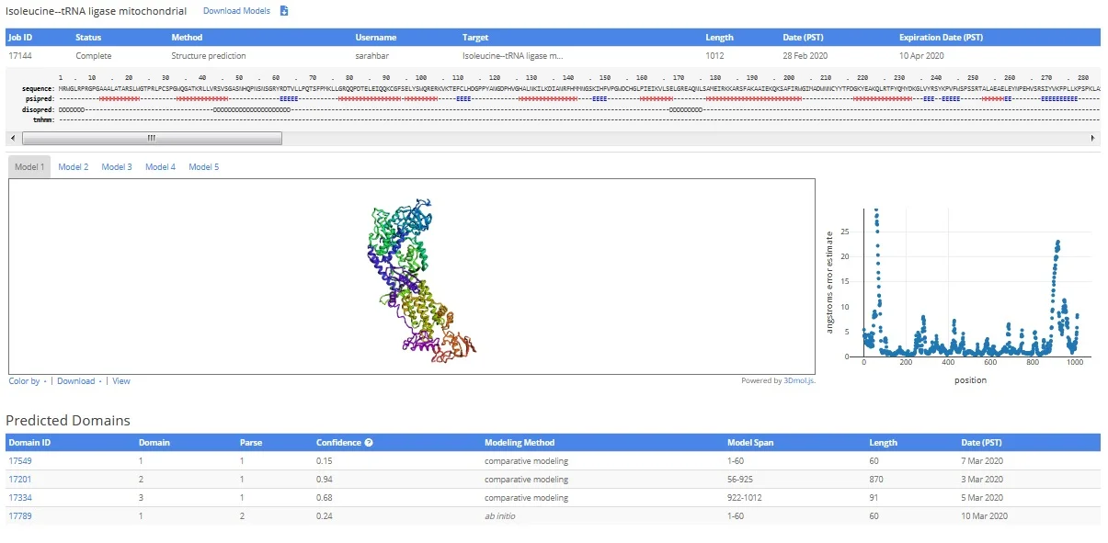Click the confidence value '0.15'
Viewport: 1108px width, 543px height.
coord(326,460)
